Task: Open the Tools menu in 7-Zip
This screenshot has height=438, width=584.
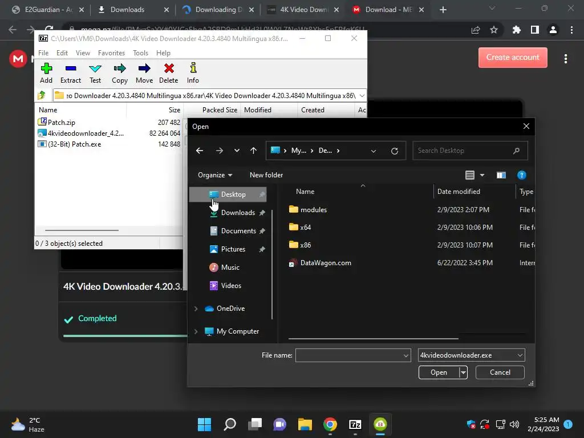Action: pyautogui.click(x=140, y=53)
